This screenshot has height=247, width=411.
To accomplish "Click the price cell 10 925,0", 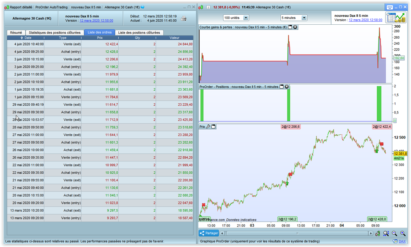I will point(100,173).
